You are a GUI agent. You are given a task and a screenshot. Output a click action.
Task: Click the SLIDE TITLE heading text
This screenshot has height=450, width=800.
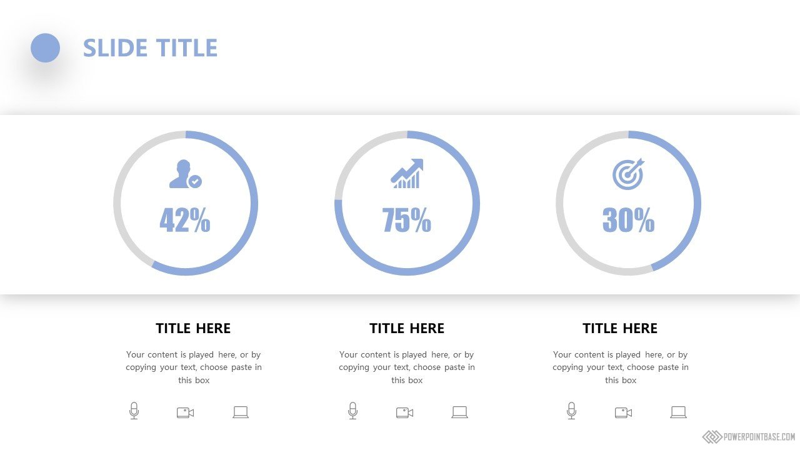point(150,48)
